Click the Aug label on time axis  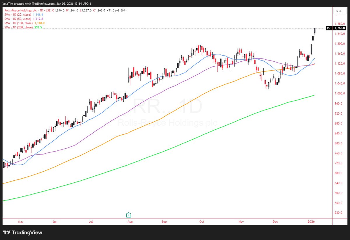(x=130, y=221)
